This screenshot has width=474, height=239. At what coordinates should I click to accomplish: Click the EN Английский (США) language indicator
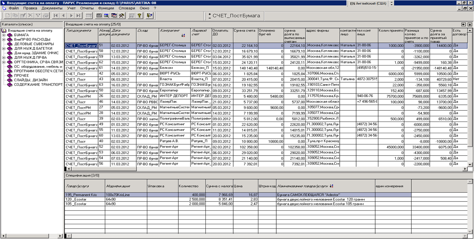pos(368,3)
